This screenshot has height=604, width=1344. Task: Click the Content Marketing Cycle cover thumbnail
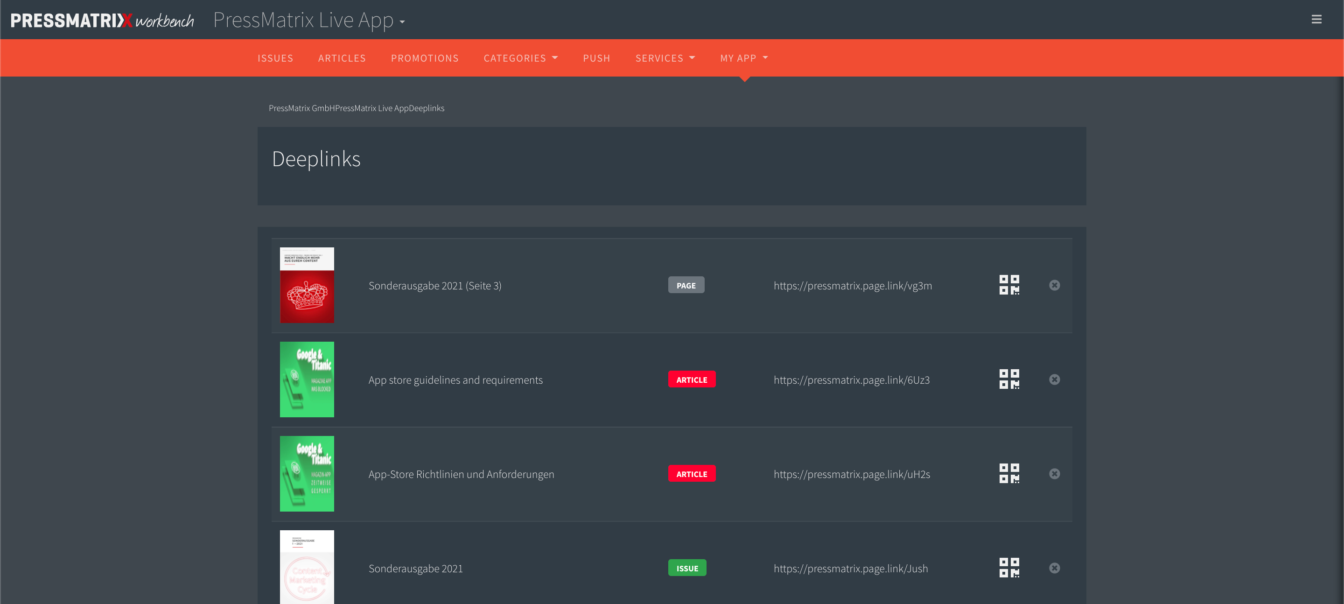[x=307, y=568]
